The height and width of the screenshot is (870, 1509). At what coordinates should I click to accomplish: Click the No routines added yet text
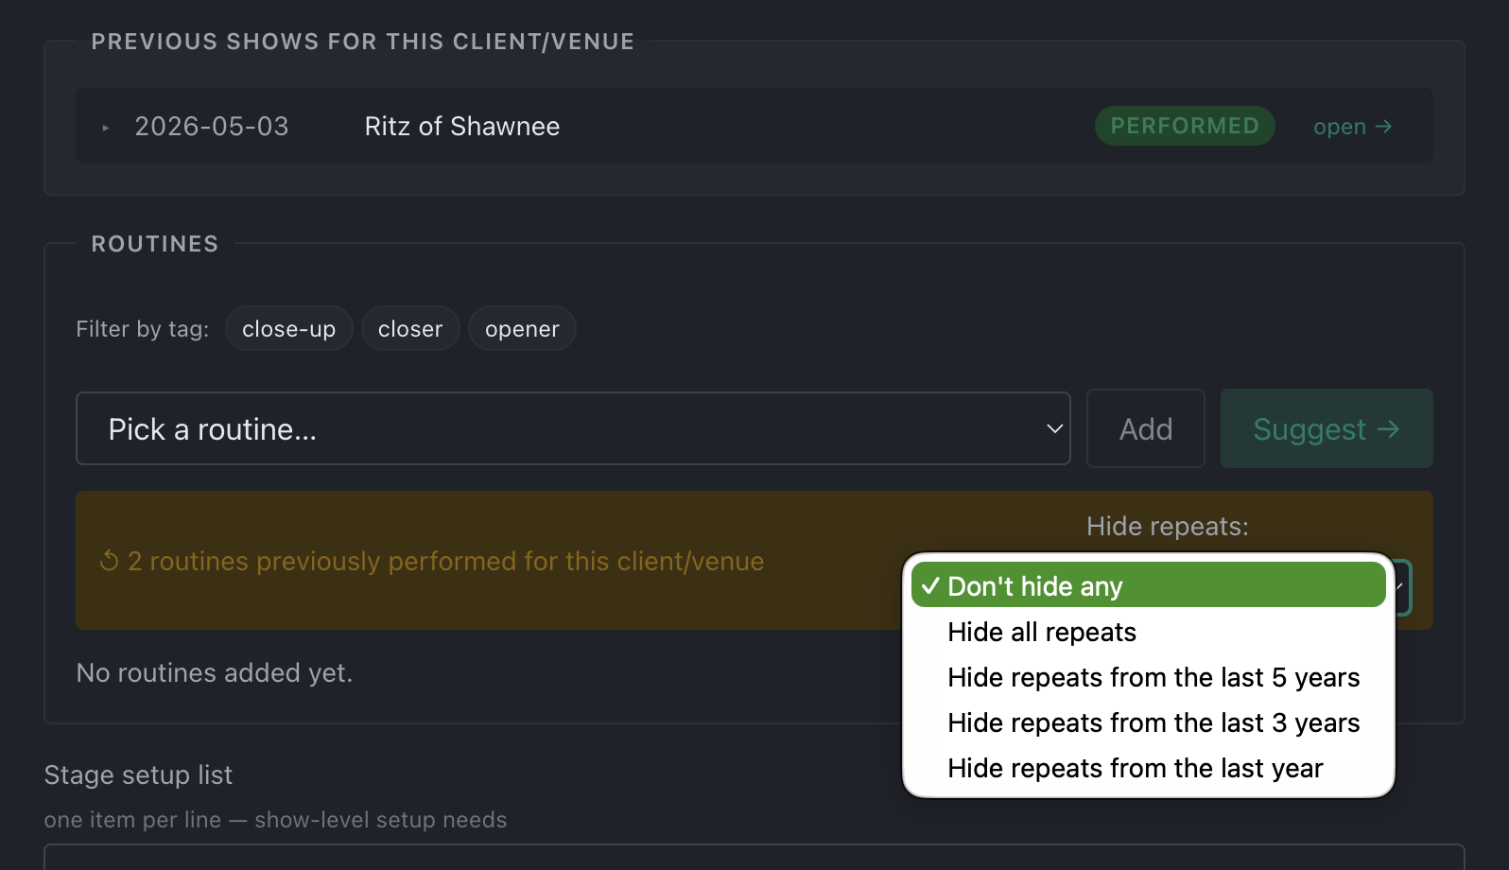[215, 672]
